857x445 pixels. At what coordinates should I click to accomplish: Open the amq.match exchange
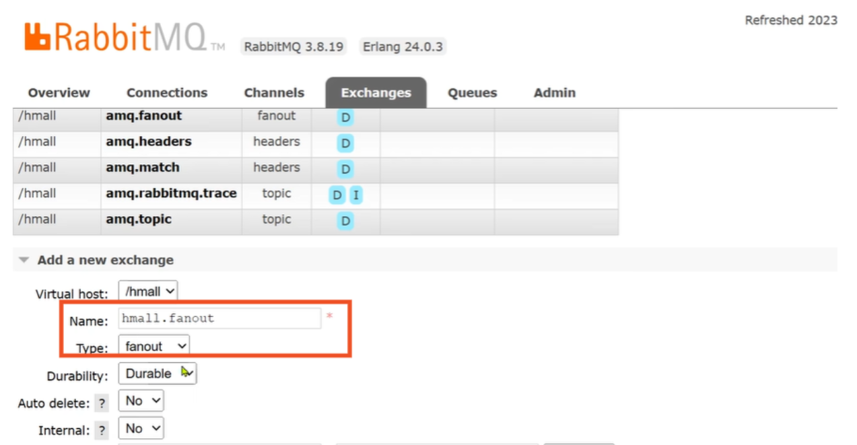(x=142, y=167)
